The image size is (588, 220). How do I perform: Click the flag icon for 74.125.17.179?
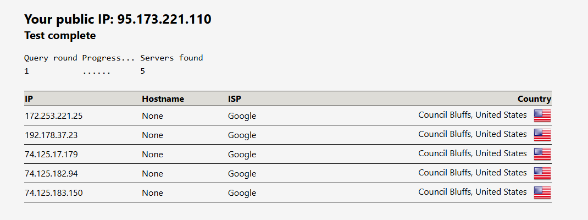(542, 154)
